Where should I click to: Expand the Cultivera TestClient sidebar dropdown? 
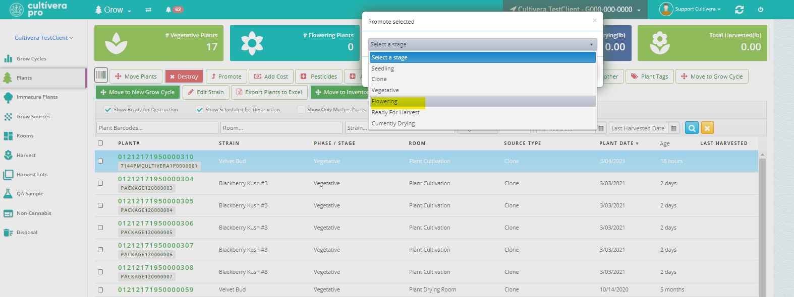pos(43,38)
